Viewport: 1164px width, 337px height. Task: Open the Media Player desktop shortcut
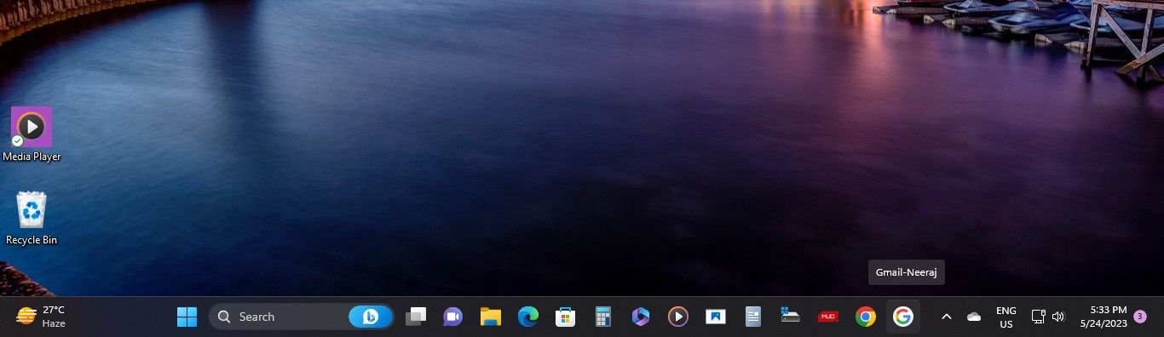pyautogui.click(x=32, y=134)
